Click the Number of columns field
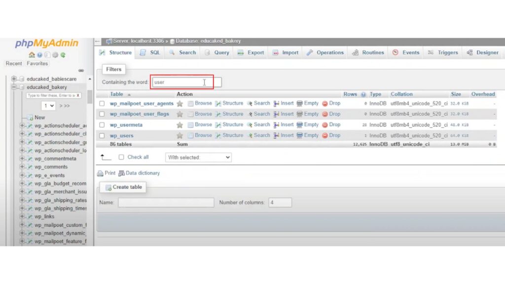 coord(280,203)
